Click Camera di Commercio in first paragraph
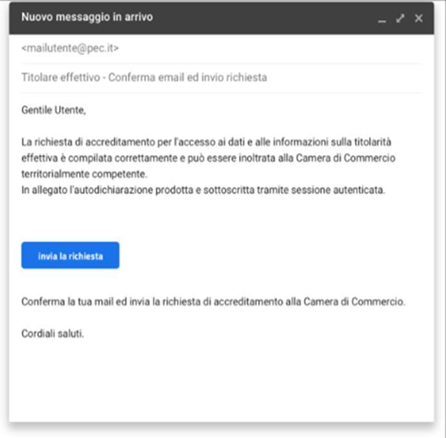This screenshot has width=446, height=438. (346, 158)
